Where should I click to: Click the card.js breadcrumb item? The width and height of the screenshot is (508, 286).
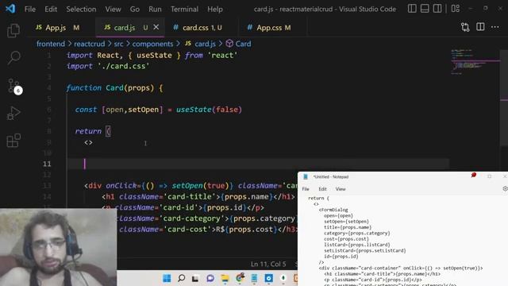pos(200,44)
